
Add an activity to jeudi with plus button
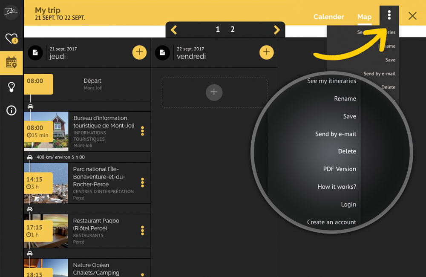[139, 52]
